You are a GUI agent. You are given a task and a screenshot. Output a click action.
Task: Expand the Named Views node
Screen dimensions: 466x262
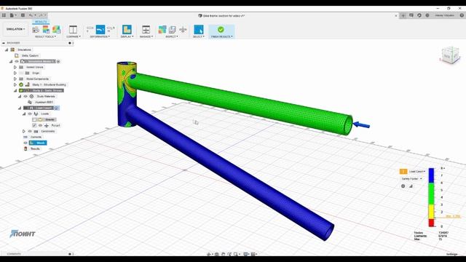click(x=15, y=67)
